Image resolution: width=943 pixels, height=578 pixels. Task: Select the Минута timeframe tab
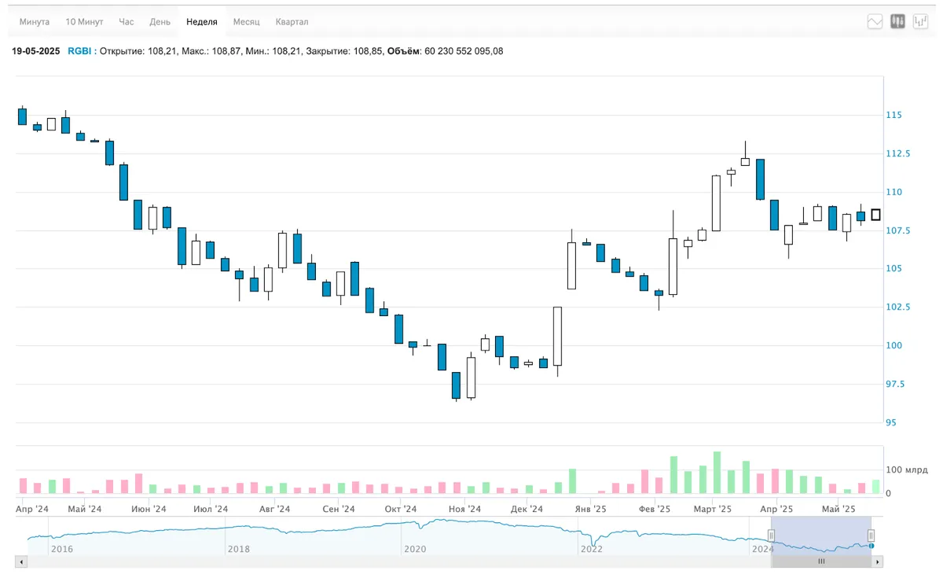[x=35, y=22]
